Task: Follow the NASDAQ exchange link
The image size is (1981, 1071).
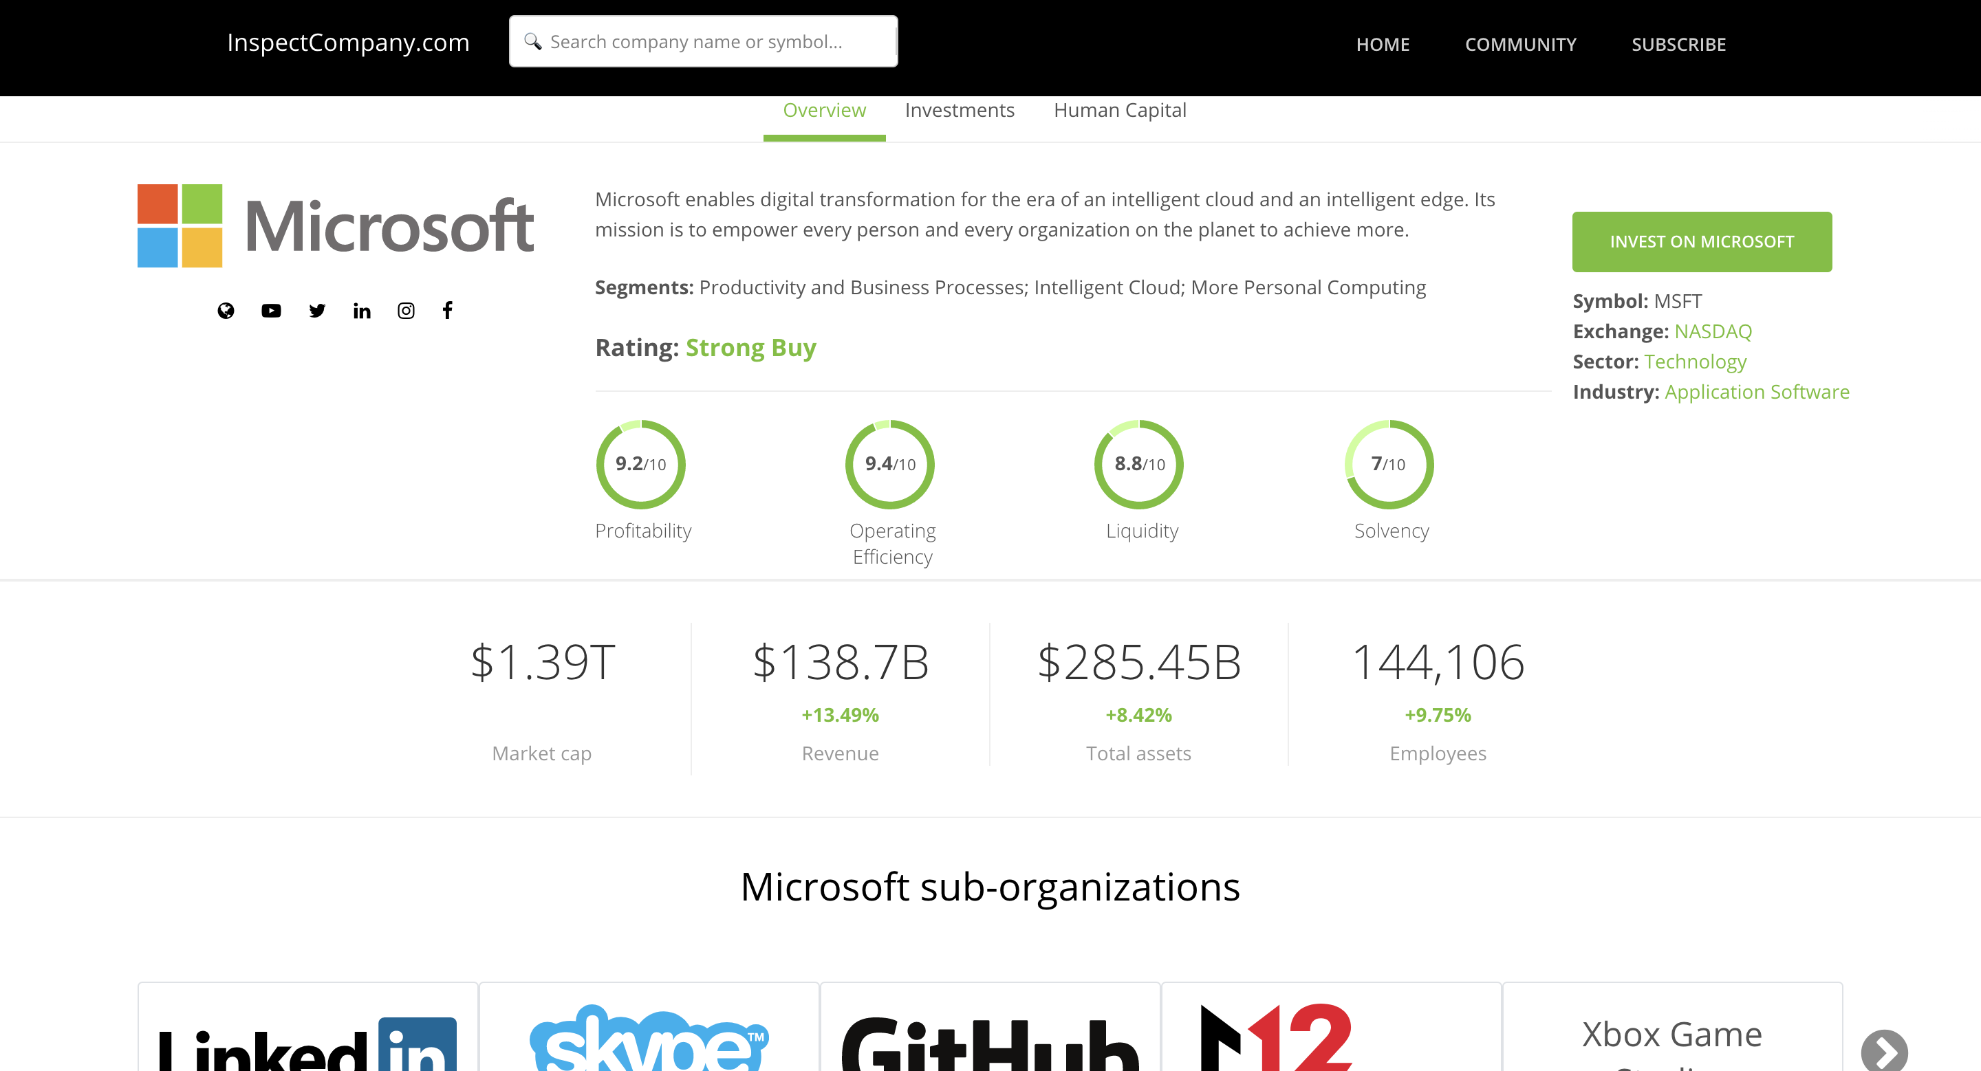Action: (x=1713, y=331)
